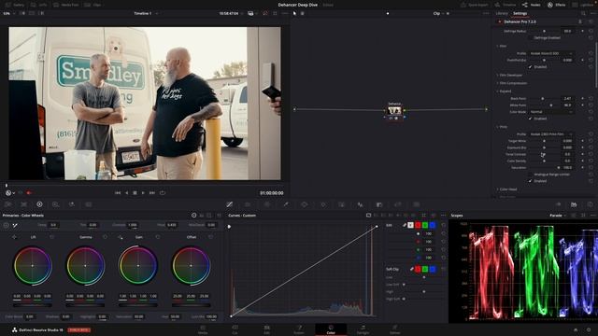Select the Curves palette icon

[x=230, y=204]
